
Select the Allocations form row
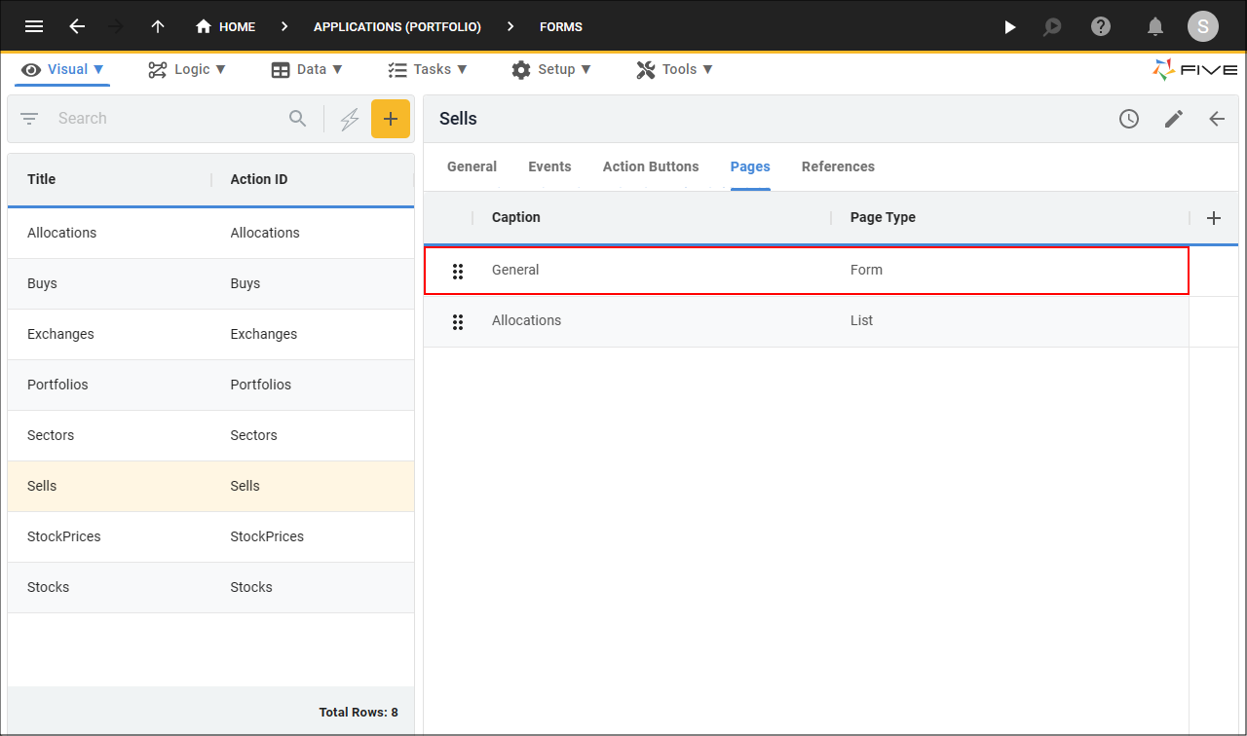[x=210, y=233]
